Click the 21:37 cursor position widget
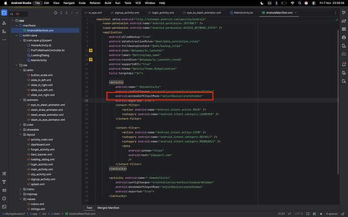Screen dimensions: 348x217 tap(281, 213)
